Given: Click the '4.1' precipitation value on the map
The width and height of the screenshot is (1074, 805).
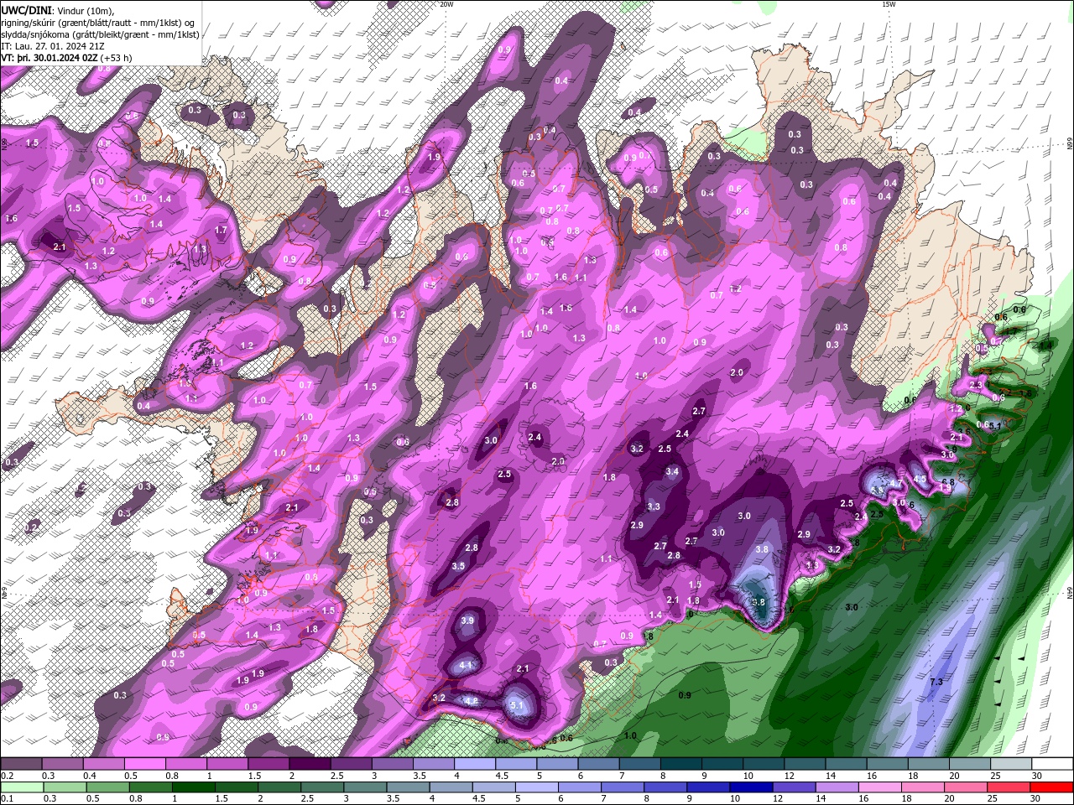Looking at the screenshot, I should [x=467, y=666].
